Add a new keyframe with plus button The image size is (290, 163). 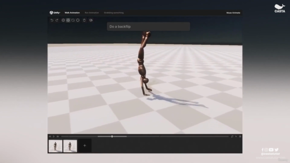pos(85,146)
